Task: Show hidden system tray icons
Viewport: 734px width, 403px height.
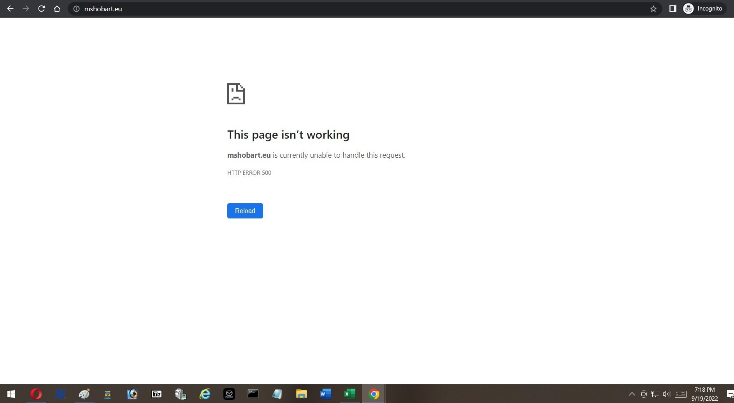Action: (x=632, y=394)
